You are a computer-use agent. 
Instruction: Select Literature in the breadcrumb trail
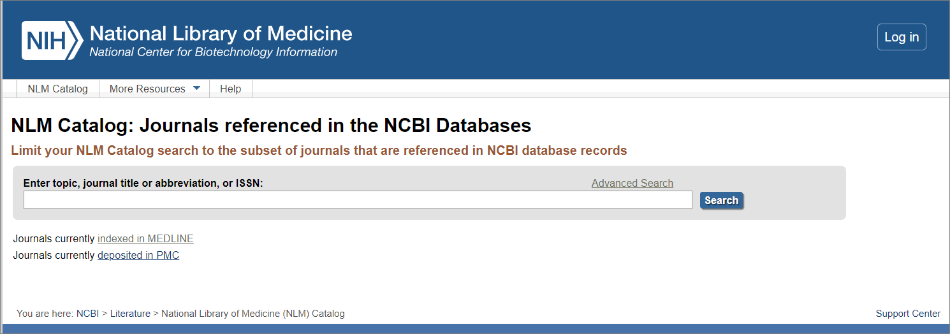pyautogui.click(x=130, y=314)
